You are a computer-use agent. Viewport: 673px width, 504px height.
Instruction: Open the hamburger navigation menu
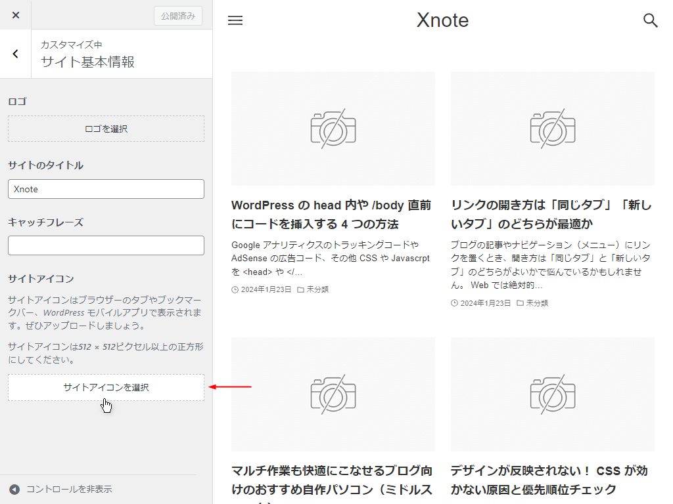235,20
